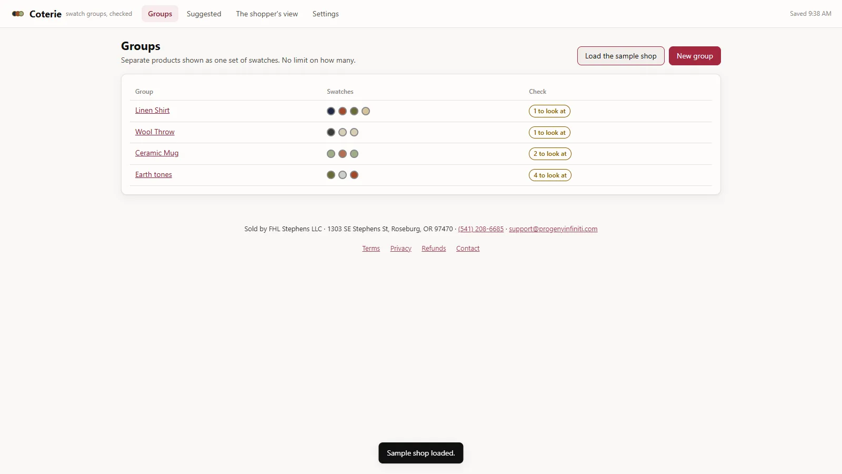Open the Refunds footer link
The height and width of the screenshot is (474, 842).
[x=434, y=248]
